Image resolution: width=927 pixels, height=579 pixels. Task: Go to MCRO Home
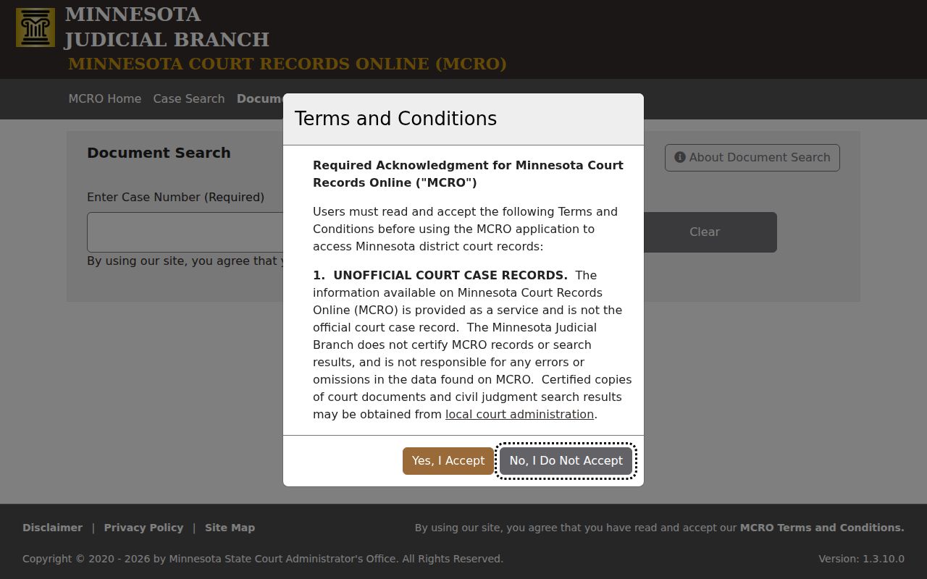point(105,98)
